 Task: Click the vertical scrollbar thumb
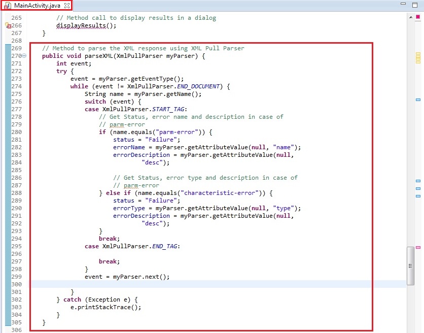tap(410, 266)
